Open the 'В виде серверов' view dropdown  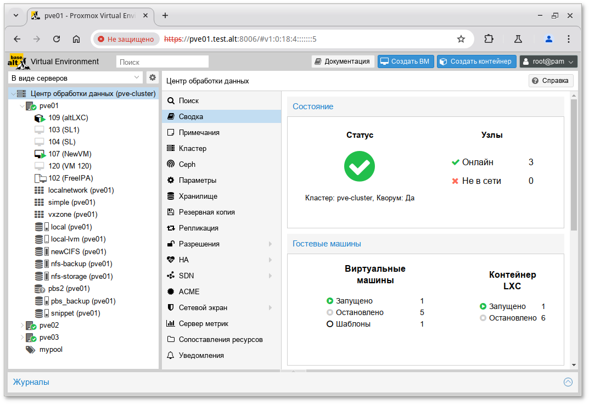coord(76,78)
